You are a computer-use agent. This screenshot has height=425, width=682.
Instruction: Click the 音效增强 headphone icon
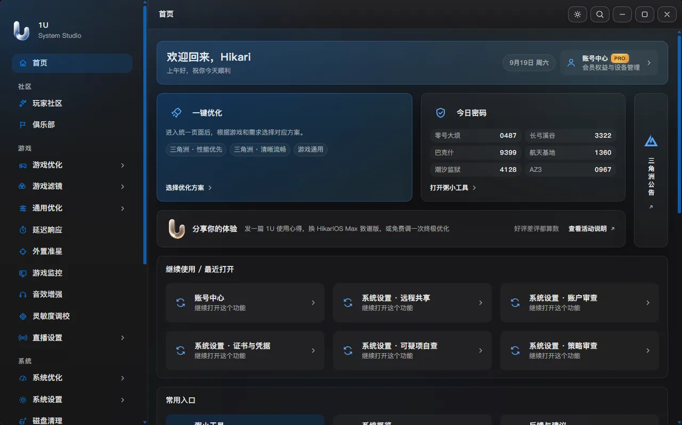click(23, 294)
